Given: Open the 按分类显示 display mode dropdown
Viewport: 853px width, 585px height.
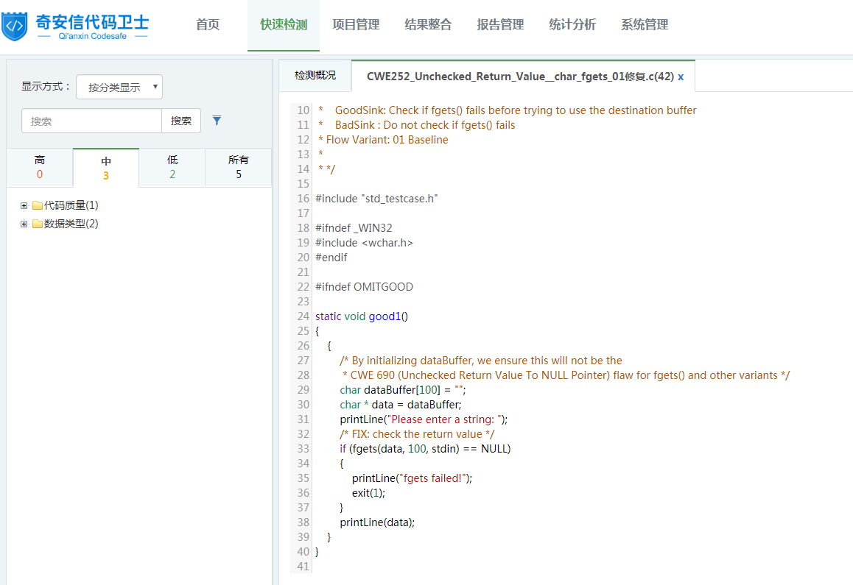Looking at the screenshot, I should (x=119, y=87).
